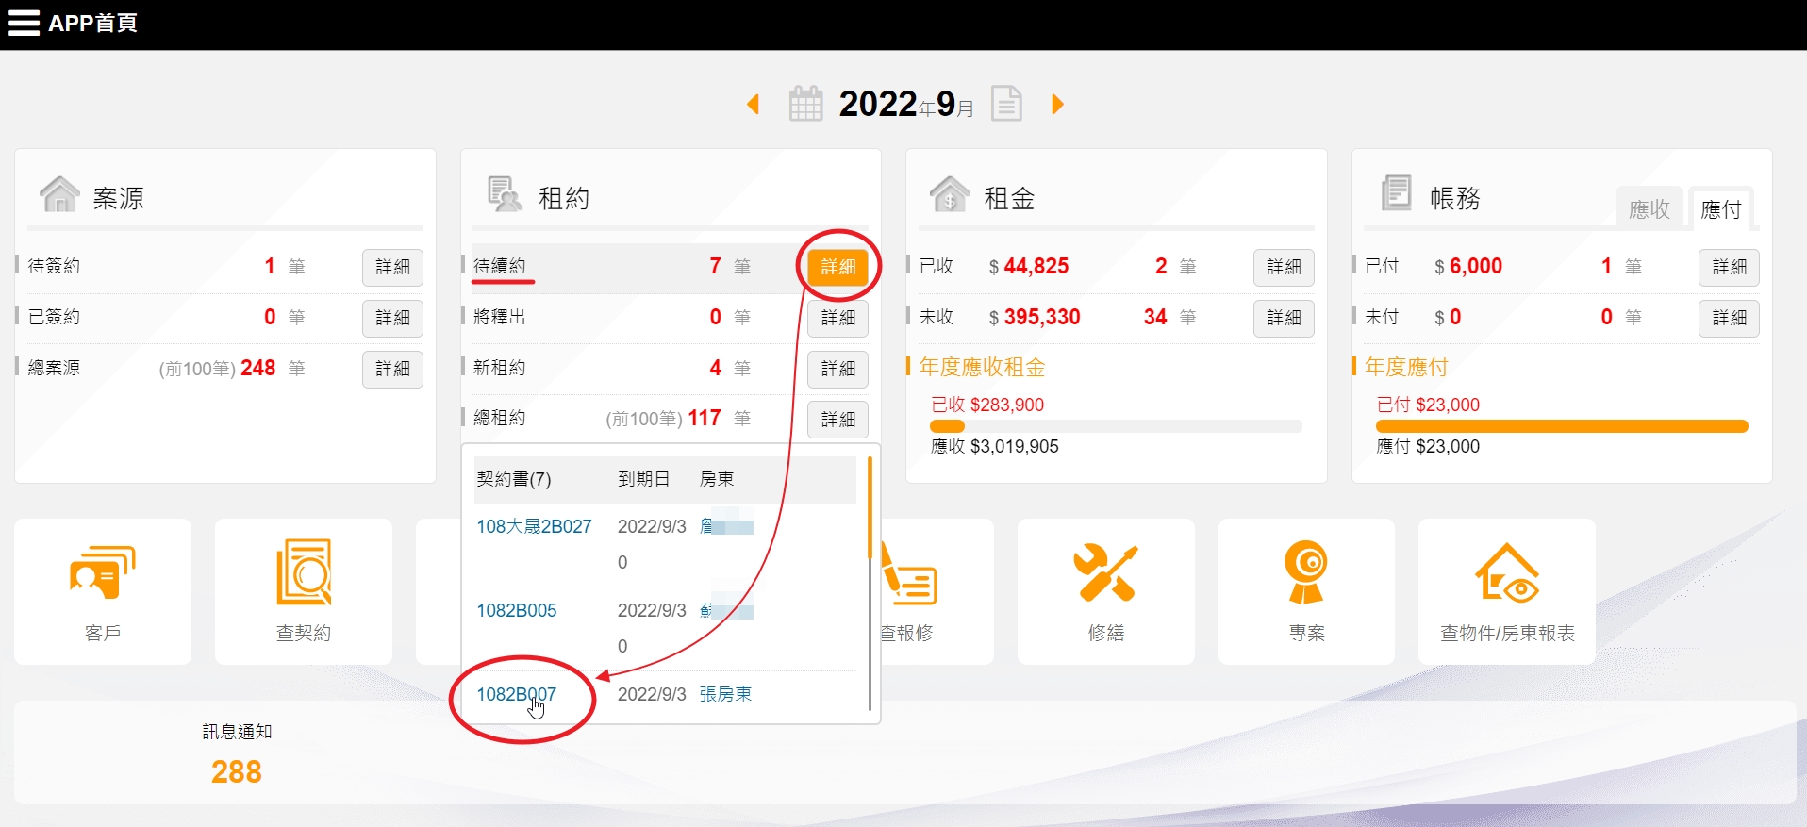Expand 待續約 details with orange 詳細 button
Screen dimensions: 1807x827
837,267
